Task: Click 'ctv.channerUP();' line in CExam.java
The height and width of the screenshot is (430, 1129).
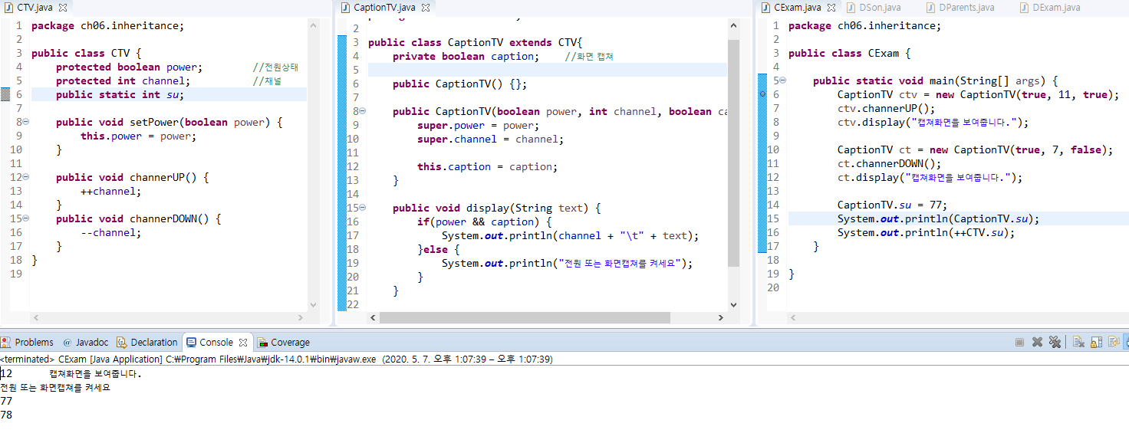Action: (x=887, y=108)
